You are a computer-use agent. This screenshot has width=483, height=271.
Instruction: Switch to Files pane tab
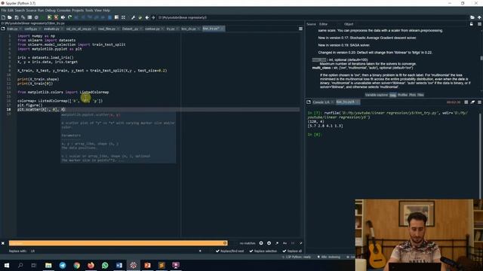pyautogui.click(x=420, y=95)
